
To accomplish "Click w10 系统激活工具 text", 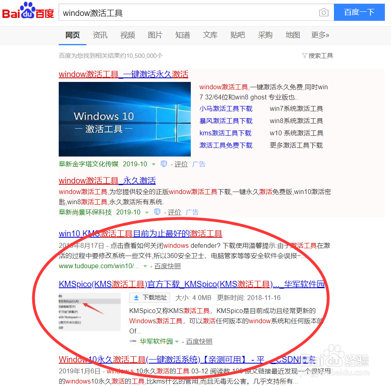I will click(x=296, y=133).
